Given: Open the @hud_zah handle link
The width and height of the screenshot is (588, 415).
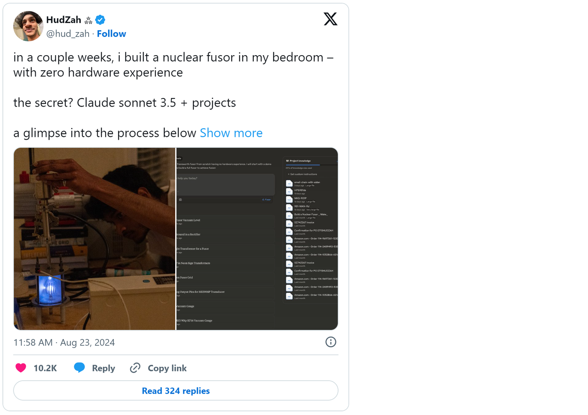Looking at the screenshot, I should click(68, 34).
